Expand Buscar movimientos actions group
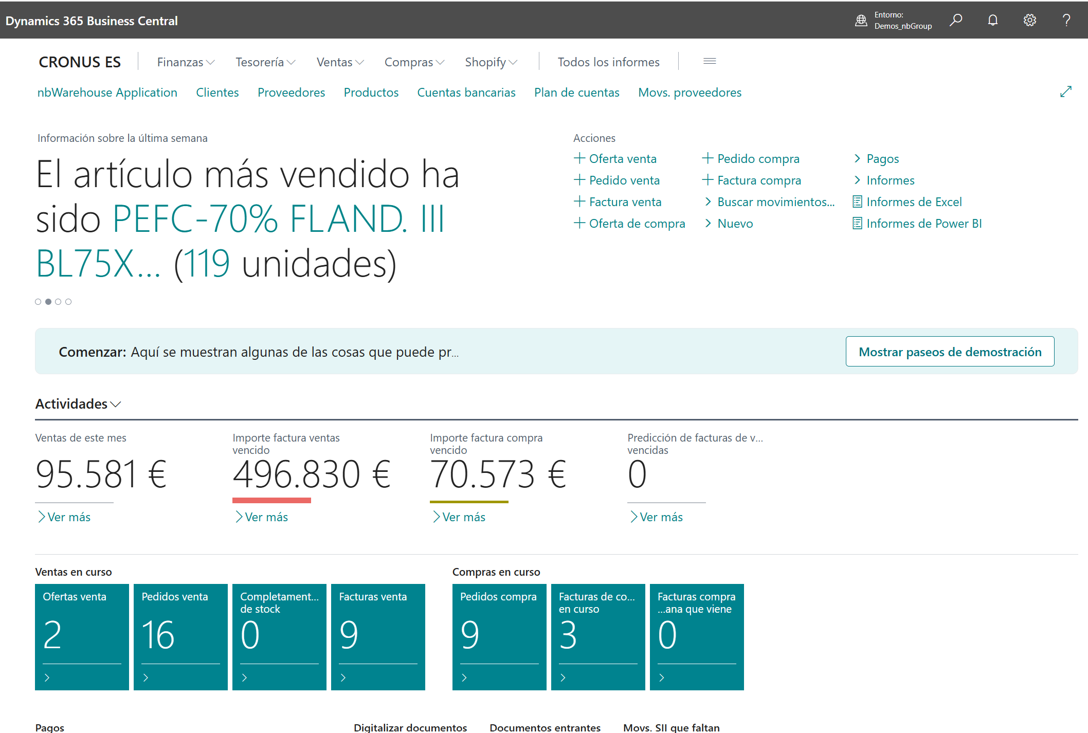This screenshot has height=733, width=1088. click(769, 201)
